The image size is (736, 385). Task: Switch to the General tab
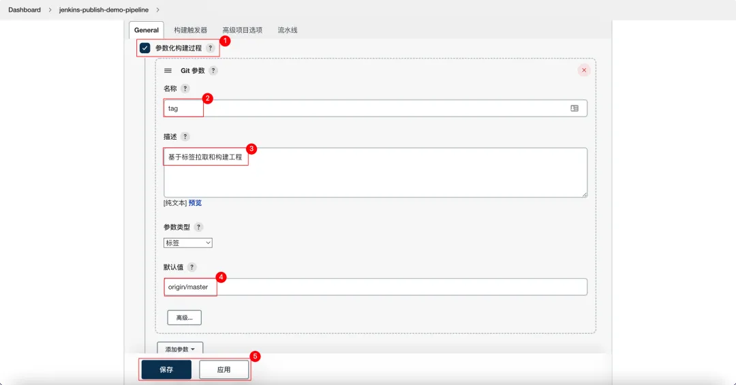pyautogui.click(x=147, y=30)
